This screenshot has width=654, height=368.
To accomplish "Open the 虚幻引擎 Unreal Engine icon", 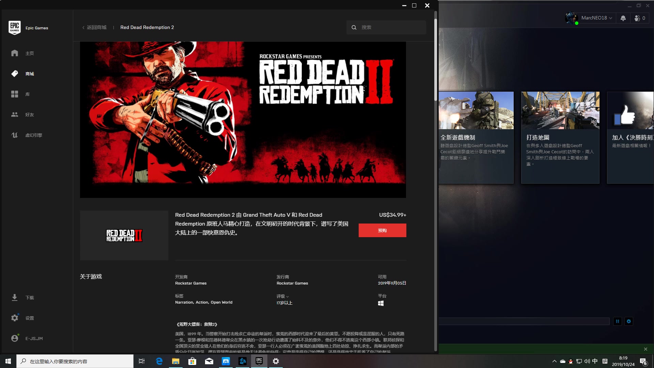I will pos(15,135).
